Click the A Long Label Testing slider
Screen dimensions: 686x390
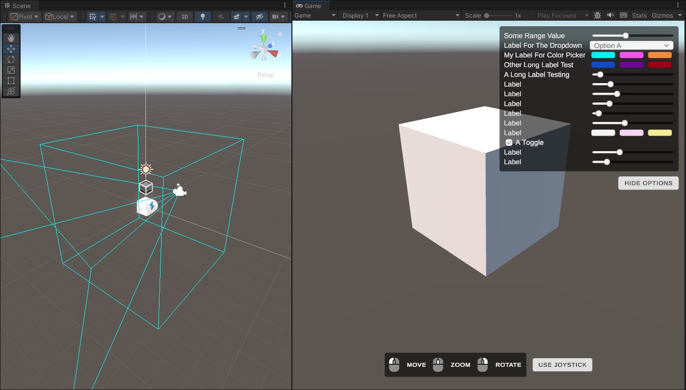[633, 75]
